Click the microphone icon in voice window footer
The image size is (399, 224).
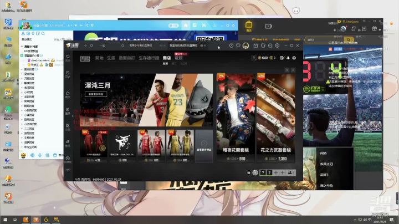point(40,155)
